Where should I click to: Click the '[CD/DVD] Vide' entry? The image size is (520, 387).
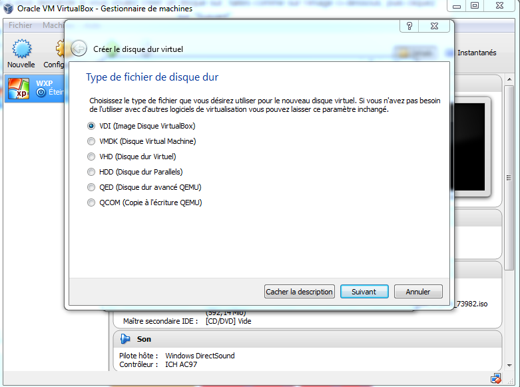tap(228, 321)
